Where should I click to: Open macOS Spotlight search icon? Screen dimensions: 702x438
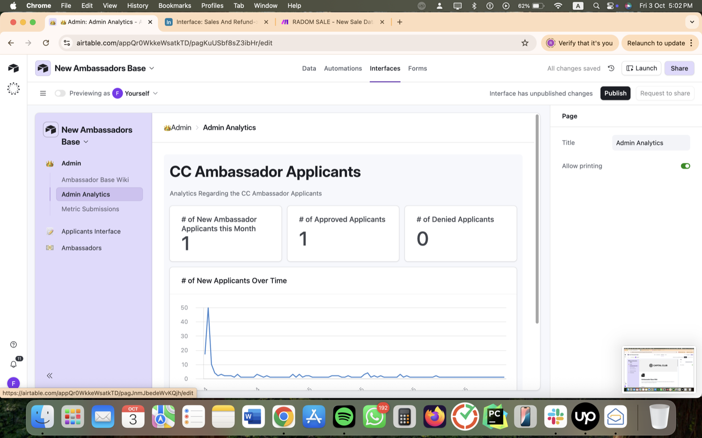tap(596, 6)
